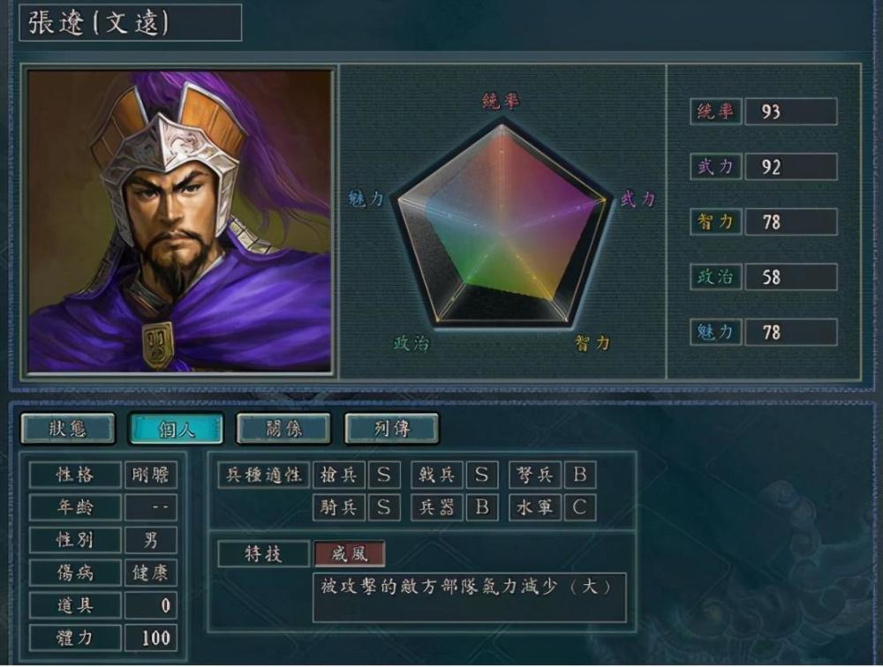883x667 pixels.
Task: Open the 列傳 biography tab
Action: tap(392, 429)
